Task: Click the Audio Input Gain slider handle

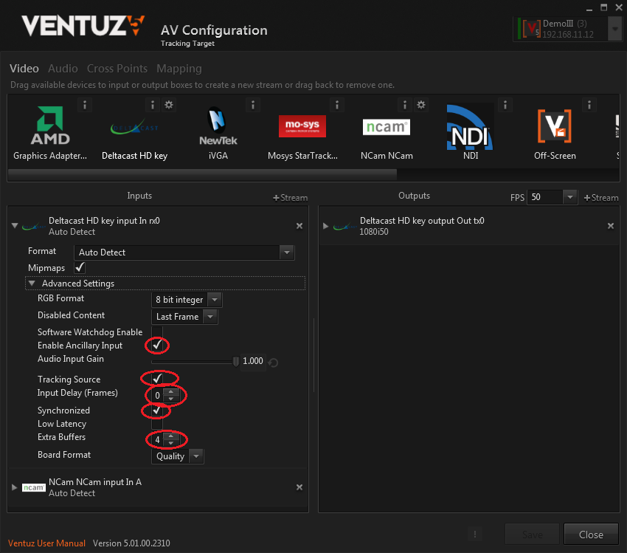Action: tap(236, 361)
